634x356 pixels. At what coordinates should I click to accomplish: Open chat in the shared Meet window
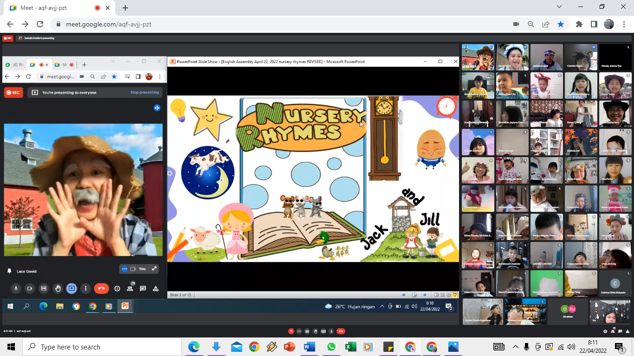143,288
